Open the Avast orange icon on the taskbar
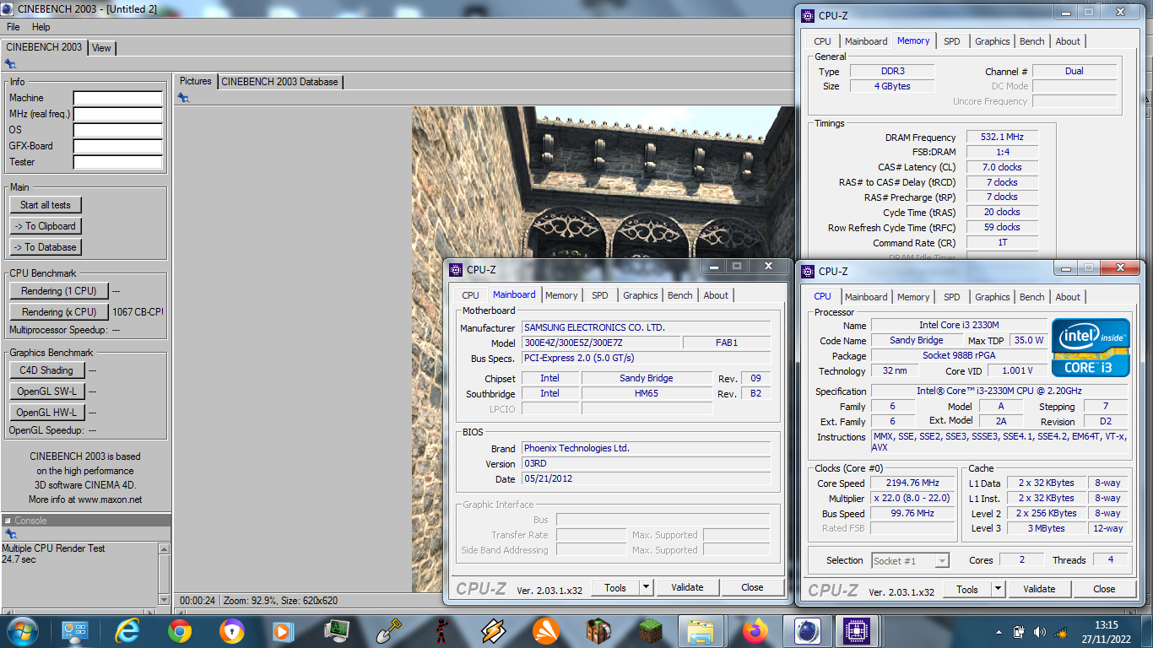 (x=546, y=631)
